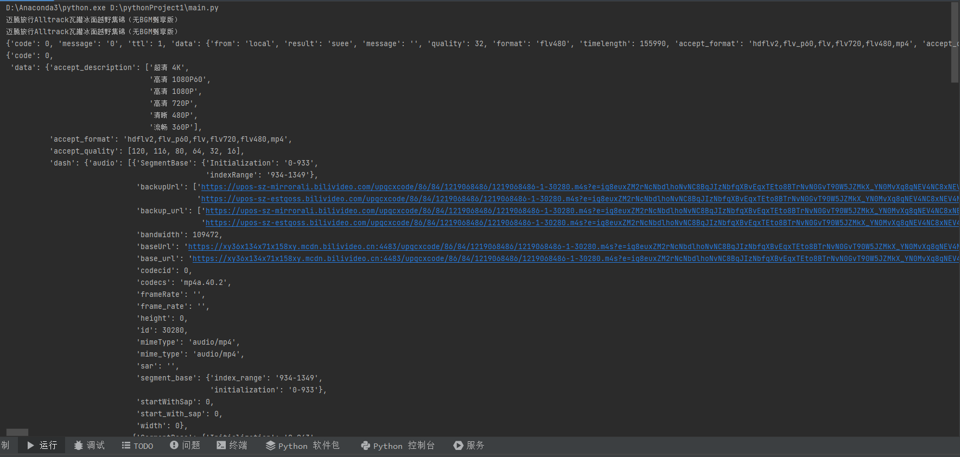
Task: Click the 'codecid': 0 line
Action: [164, 271]
